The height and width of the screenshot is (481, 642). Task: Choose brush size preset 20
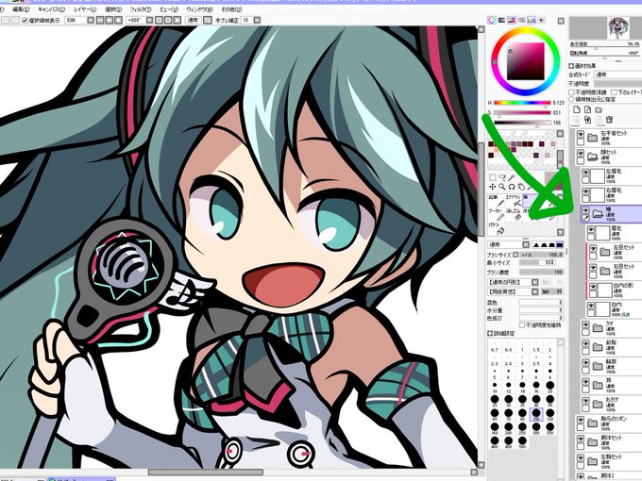tap(549, 386)
